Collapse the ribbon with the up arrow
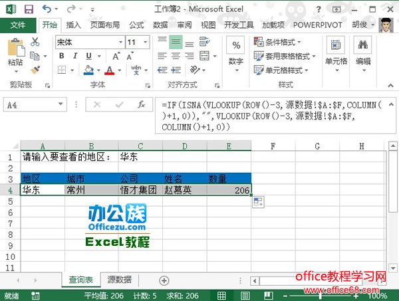This screenshot has width=399, height=301. coord(390,86)
